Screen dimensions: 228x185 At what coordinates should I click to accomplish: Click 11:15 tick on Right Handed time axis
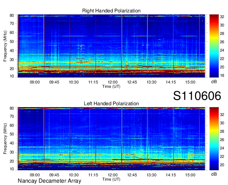[93, 82]
